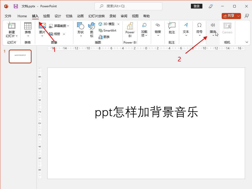252x189 pixels.
Task: Click the Pictures icon
Action: point(42,26)
